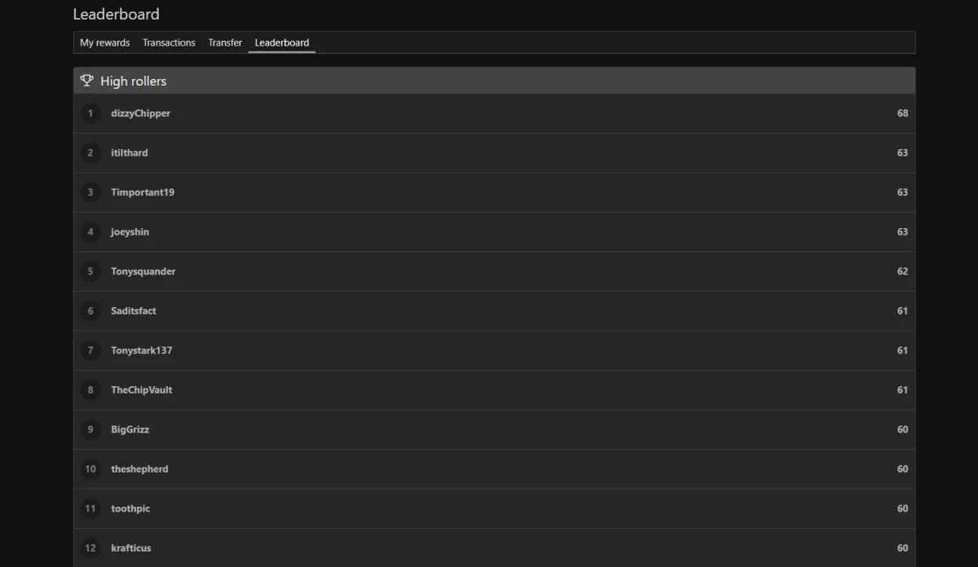Screen dimensions: 978x567
Task: Click Saditsfact's score of 61
Action: (902, 311)
